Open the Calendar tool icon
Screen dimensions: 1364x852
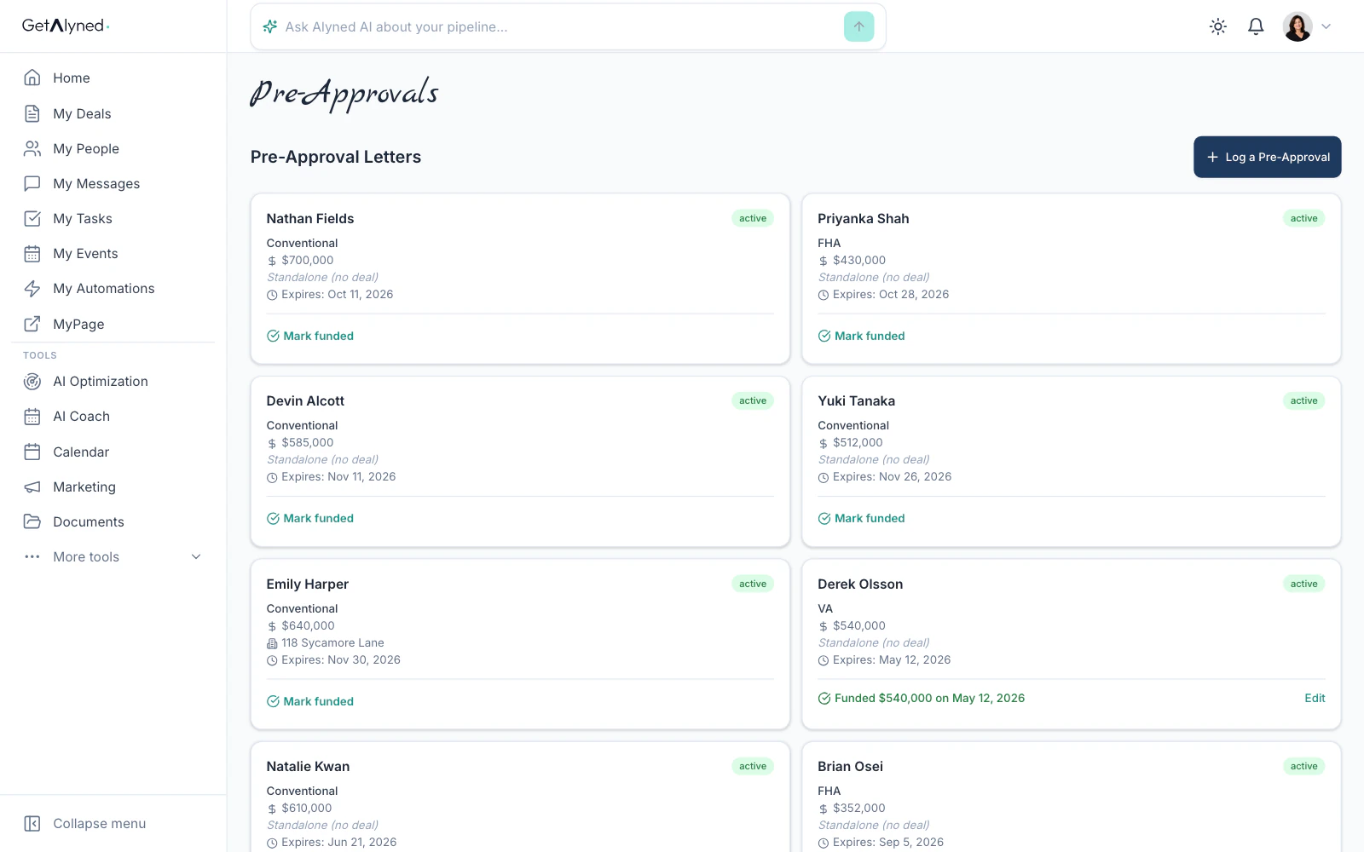click(x=32, y=452)
